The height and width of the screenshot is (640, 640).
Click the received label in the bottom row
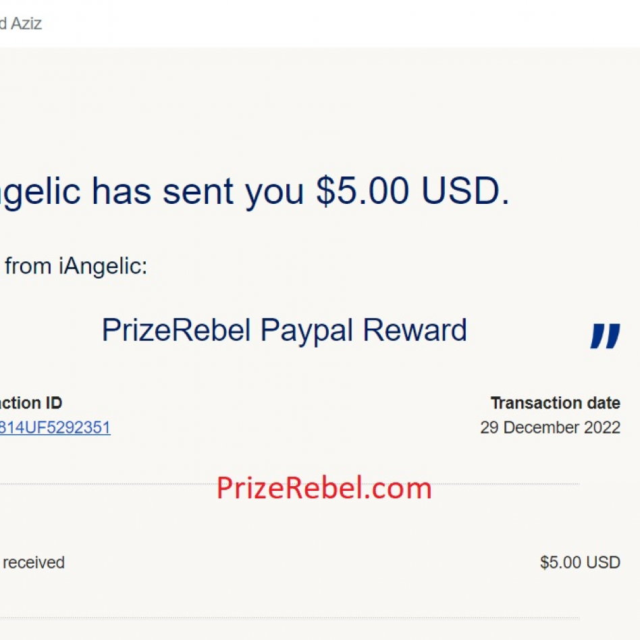point(33,562)
